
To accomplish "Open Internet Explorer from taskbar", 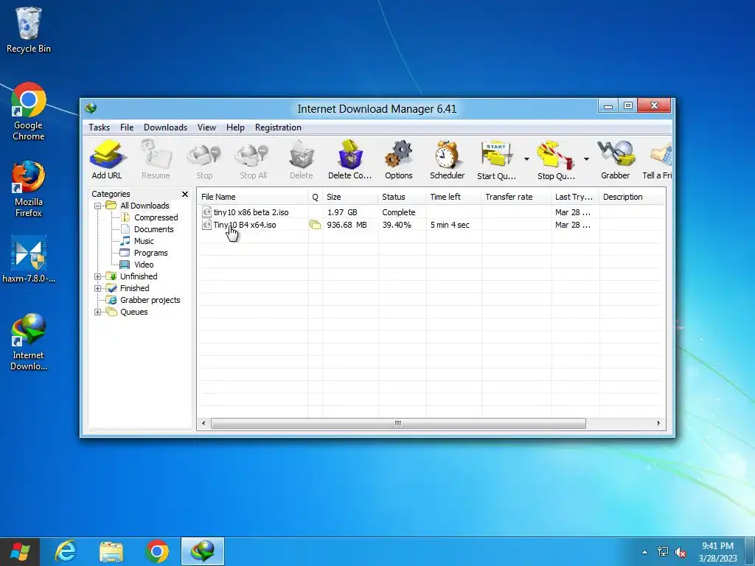I will [x=66, y=551].
